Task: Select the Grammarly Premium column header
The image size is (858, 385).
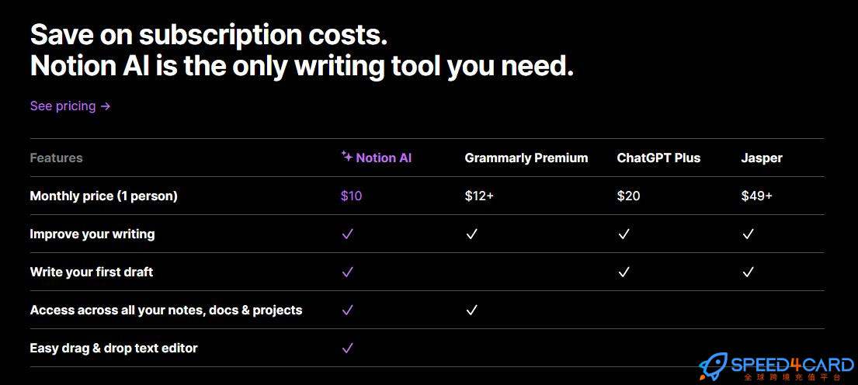Action: (x=526, y=158)
